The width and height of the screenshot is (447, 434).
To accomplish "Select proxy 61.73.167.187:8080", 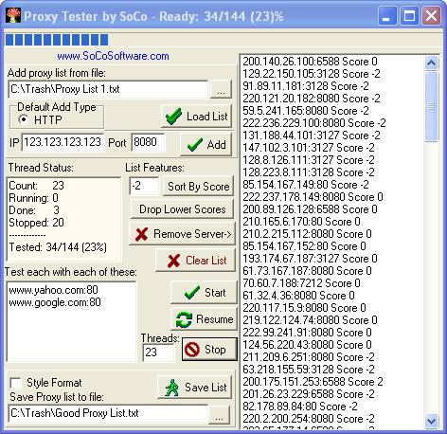I will (307, 271).
